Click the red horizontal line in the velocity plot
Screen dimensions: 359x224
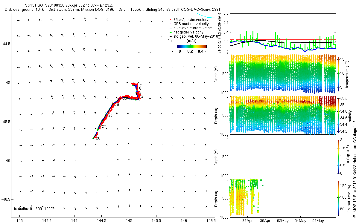coord(282,40)
